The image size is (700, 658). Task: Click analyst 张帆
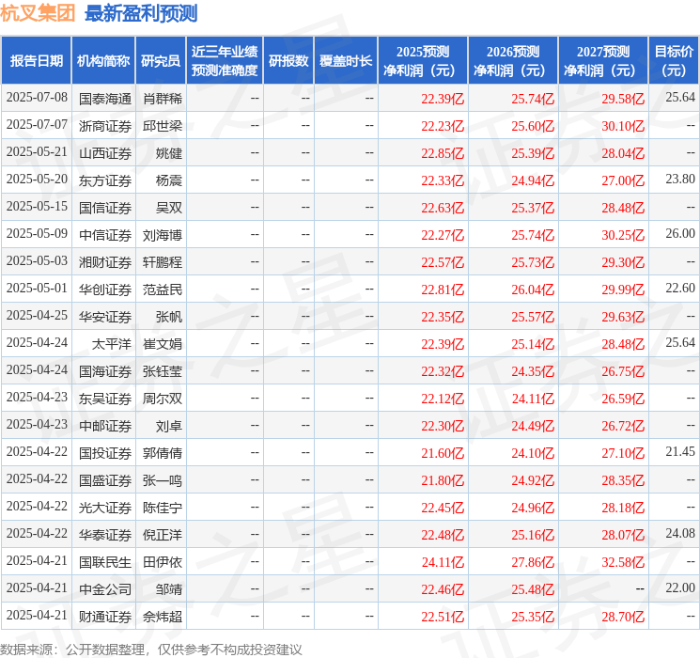pyautogui.click(x=169, y=317)
